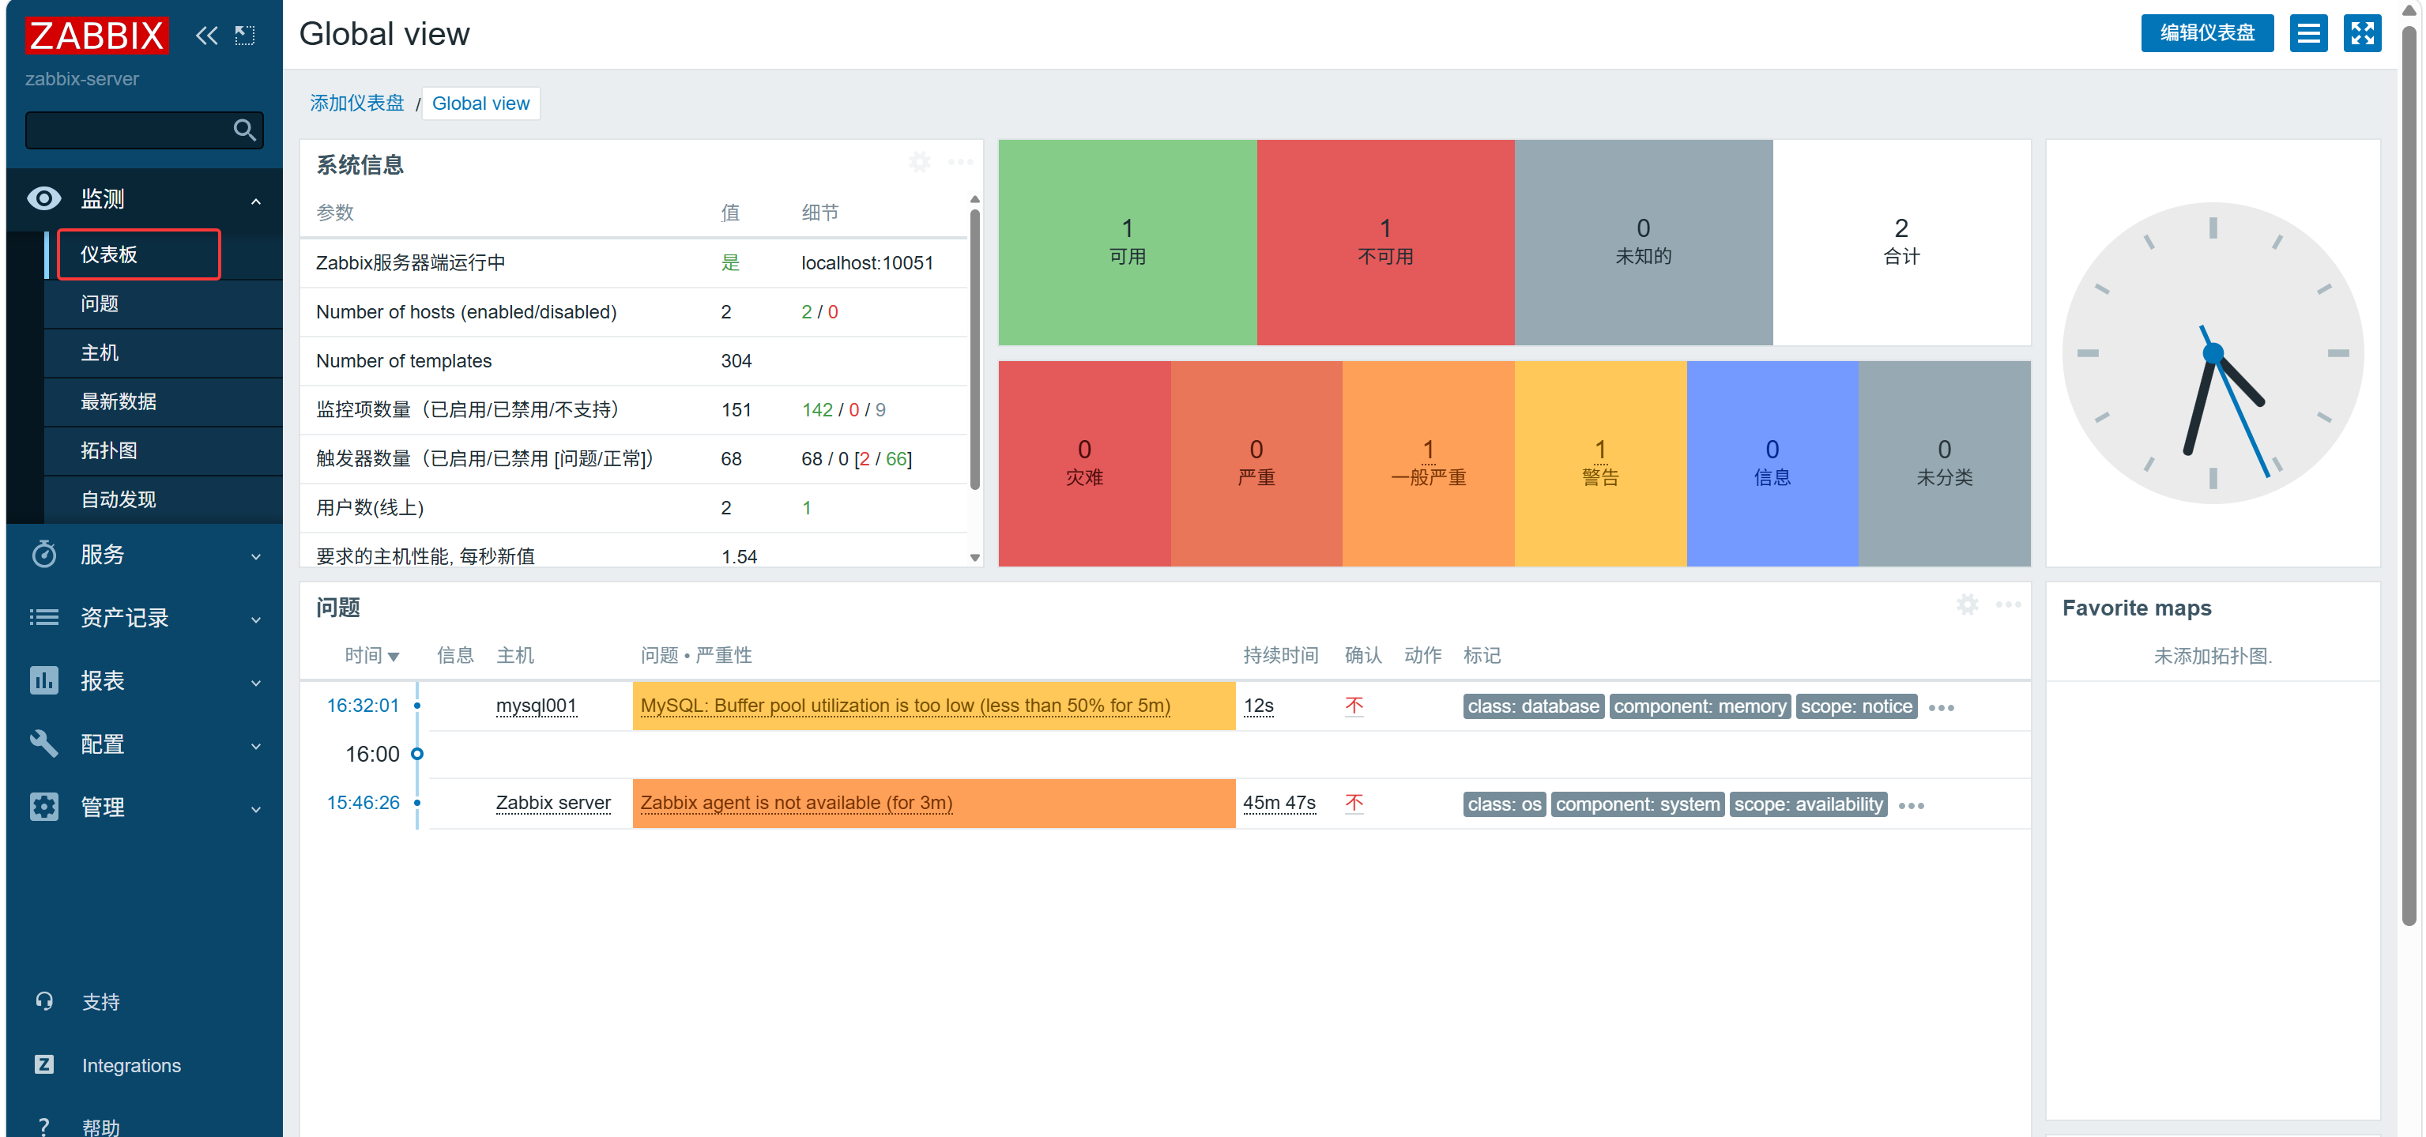Click the analog clock widget
2426x1137 pixels.
tap(2212, 353)
